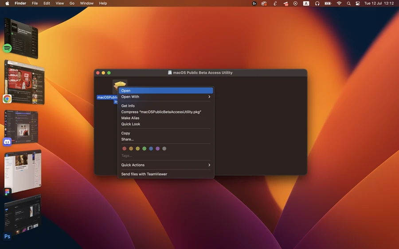Screen dimensions: 399x249
Task: Apply the red tag color
Action: [125, 149]
